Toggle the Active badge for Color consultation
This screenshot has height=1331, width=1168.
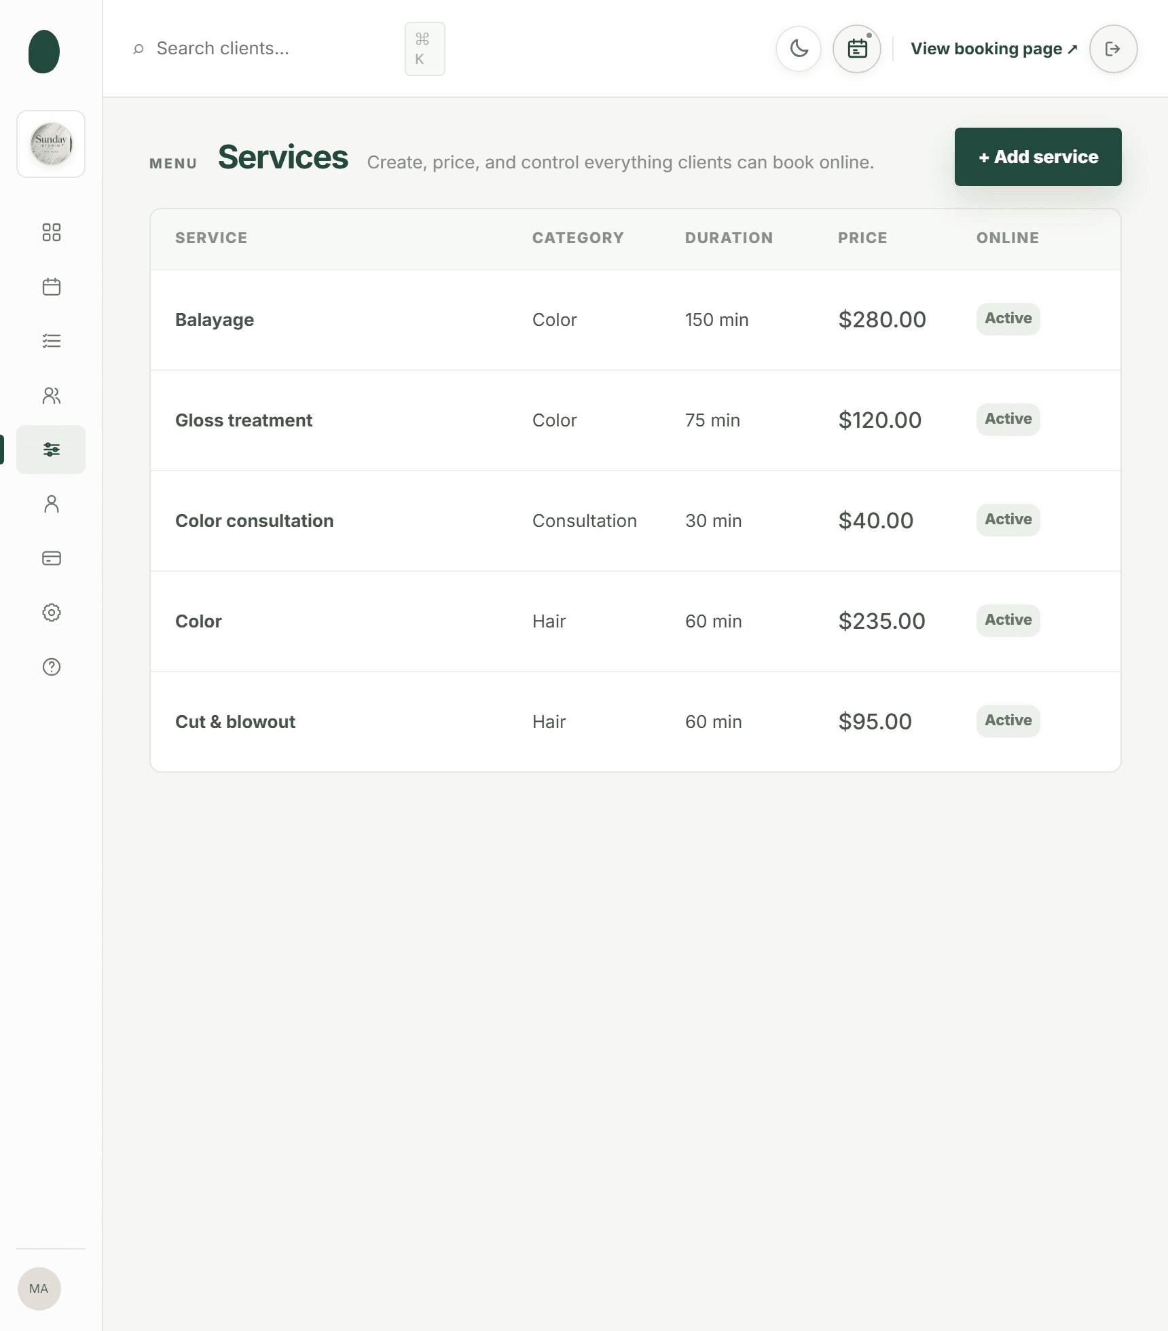coord(1008,519)
